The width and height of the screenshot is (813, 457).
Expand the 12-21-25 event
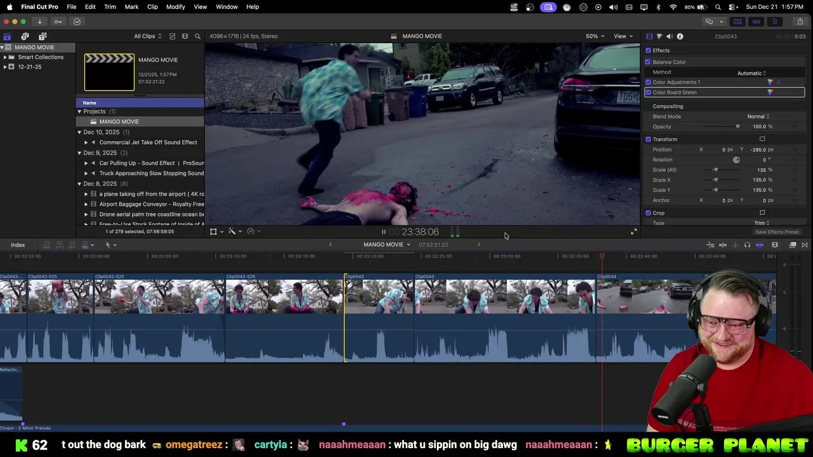click(5, 67)
